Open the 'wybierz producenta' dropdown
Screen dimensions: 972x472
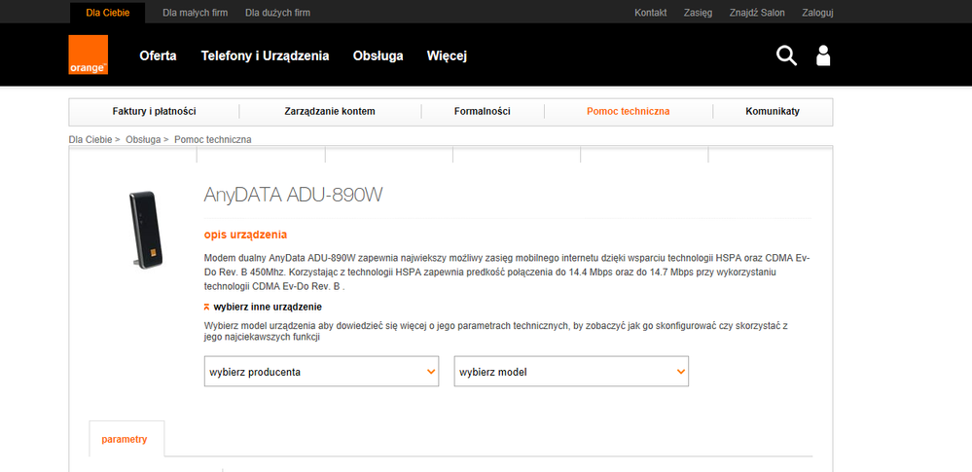pyautogui.click(x=321, y=372)
